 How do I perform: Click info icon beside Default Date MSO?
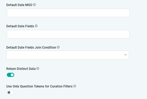pyautogui.click(x=34, y=5)
